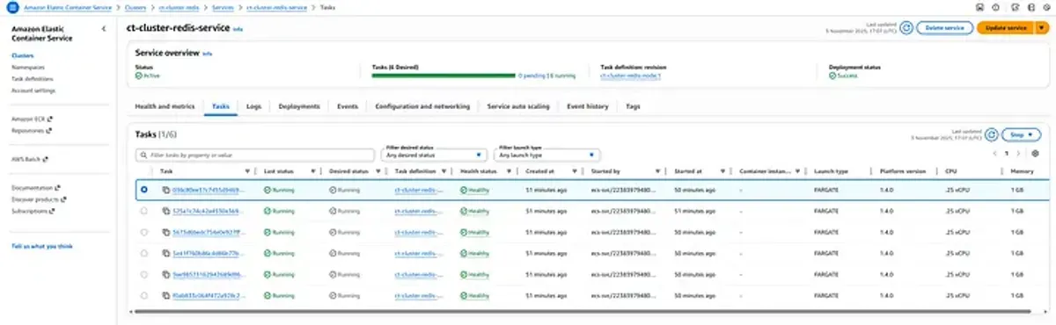Expand the Update service split-button arrow
This screenshot has height=325, width=1056.
click(x=1043, y=28)
